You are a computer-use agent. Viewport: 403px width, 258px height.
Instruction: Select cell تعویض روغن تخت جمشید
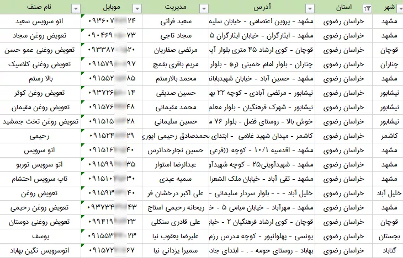click(x=40, y=122)
